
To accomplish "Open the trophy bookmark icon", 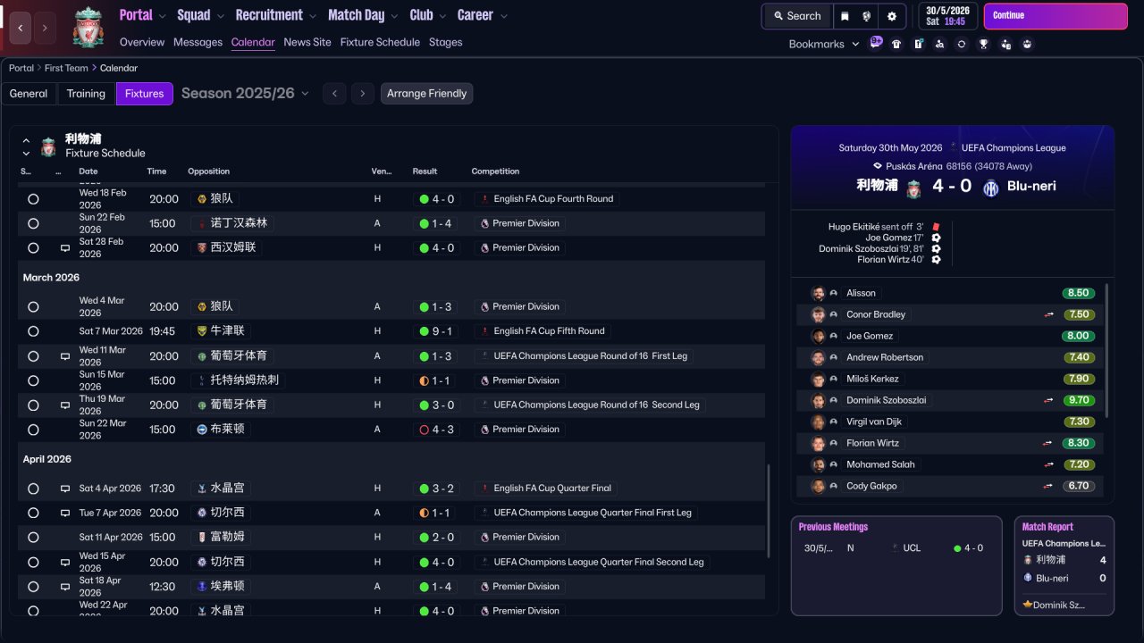I will pos(983,44).
